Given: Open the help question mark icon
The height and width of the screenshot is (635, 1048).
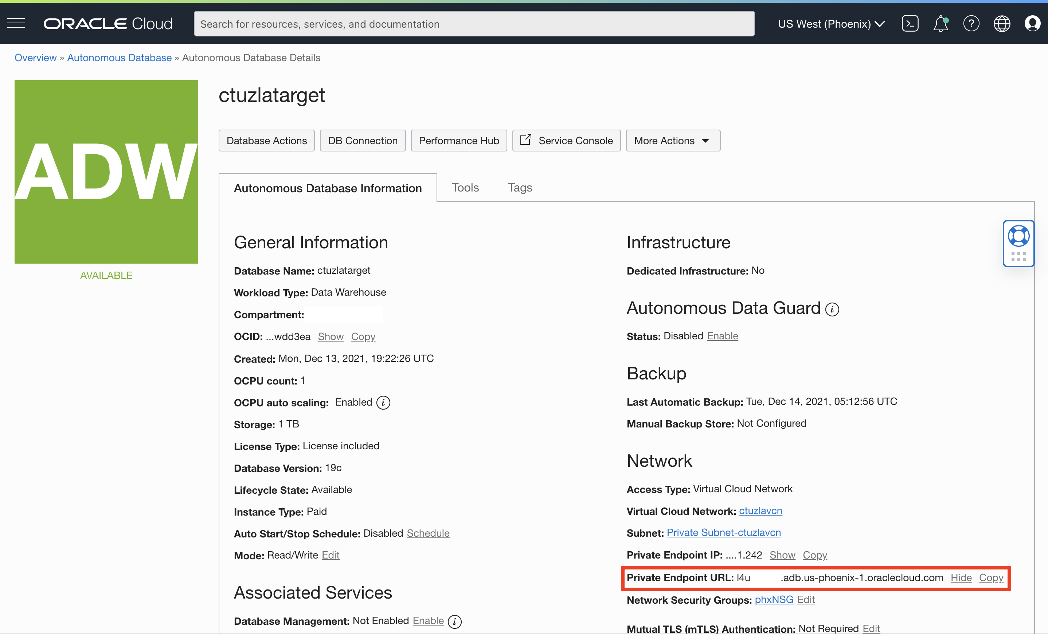Looking at the screenshot, I should tap(971, 23).
